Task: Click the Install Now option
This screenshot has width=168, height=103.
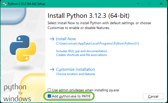Action: (x=66, y=39)
